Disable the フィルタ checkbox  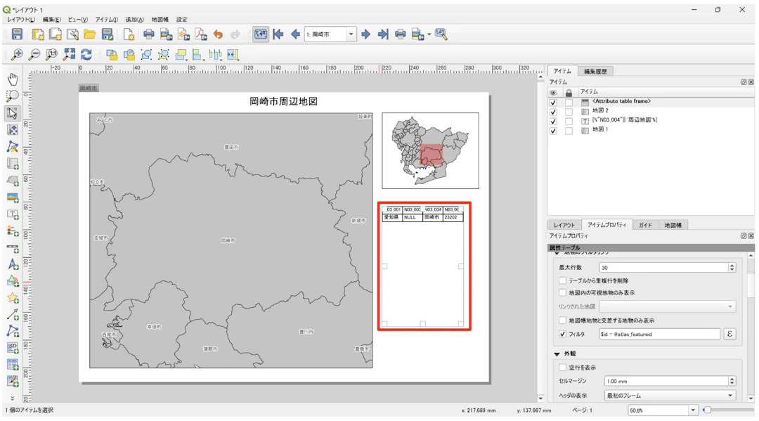pyautogui.click(x=563, y=335)
